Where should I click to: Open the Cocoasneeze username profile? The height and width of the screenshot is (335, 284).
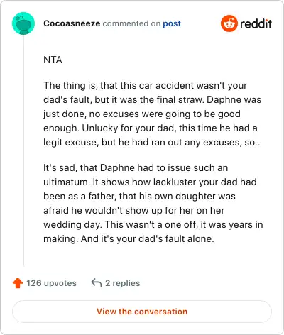tap(72, 23)
